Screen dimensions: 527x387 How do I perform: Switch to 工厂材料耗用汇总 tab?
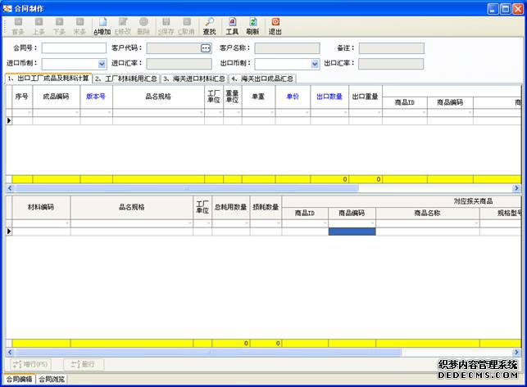[125, 79]
